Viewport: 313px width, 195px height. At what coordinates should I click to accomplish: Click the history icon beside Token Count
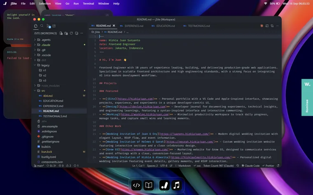[238, 165]
